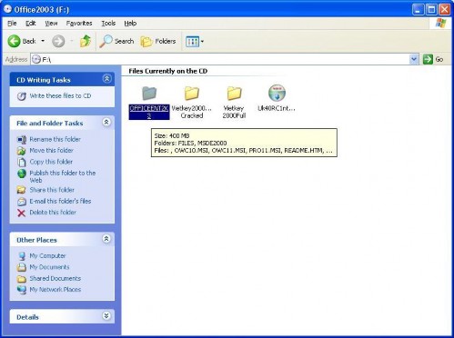Open the Help menu
Screen dimensions: 454x338
click(x=130, y=24)
